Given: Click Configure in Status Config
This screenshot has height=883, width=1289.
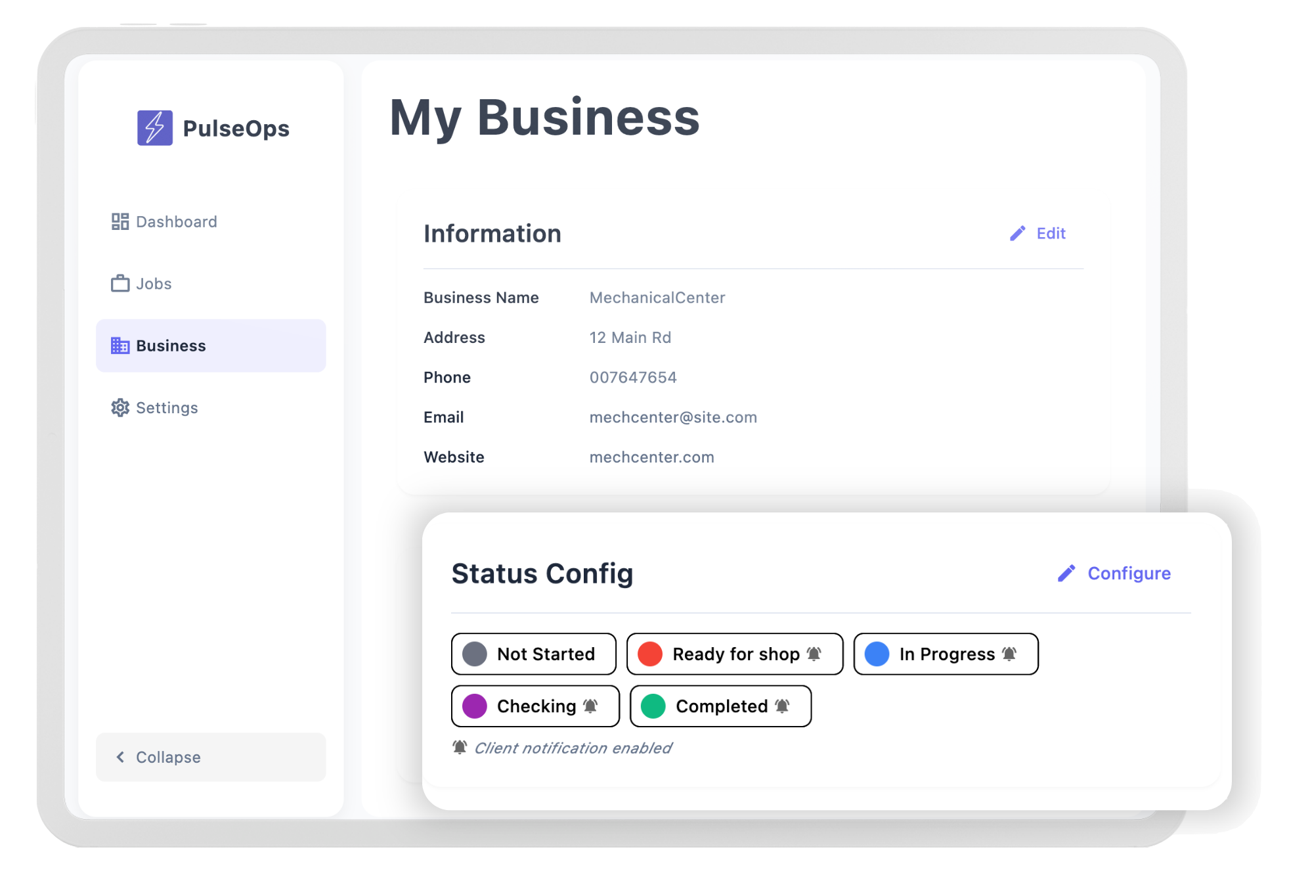Looking at the screenshot, I should pyautogui.click(x=1114, y=573).
